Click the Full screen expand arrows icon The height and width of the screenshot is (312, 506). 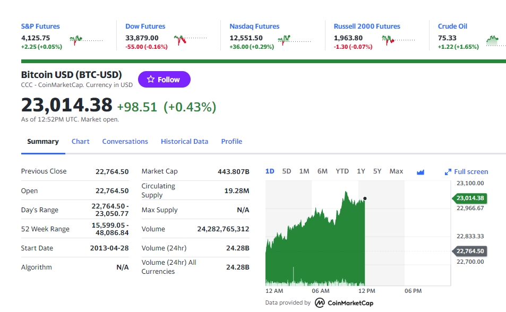point(448,172)
